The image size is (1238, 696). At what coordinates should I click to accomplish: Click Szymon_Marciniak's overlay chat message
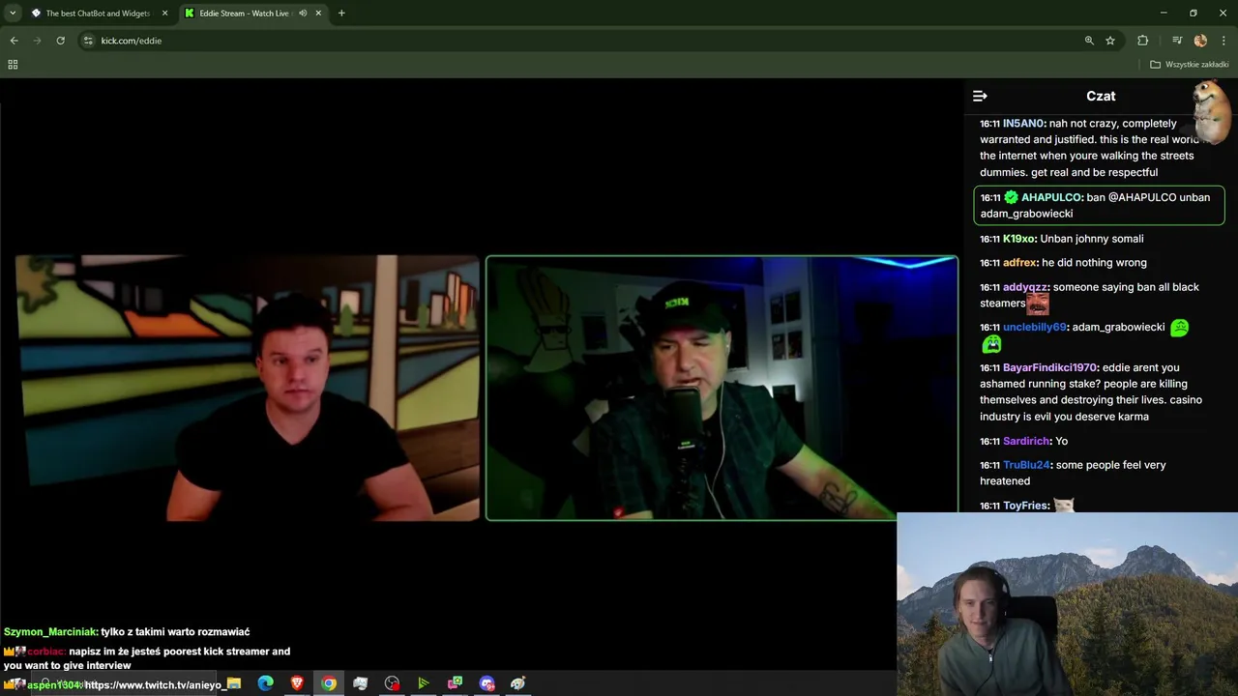[x=127, y=631]
